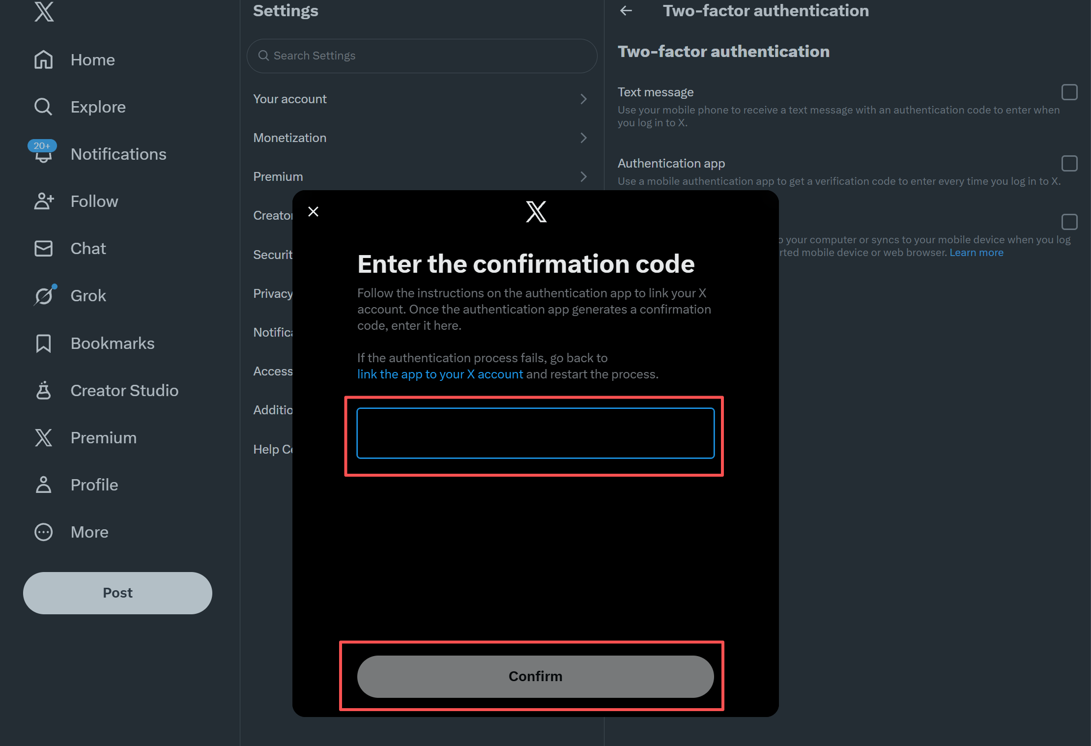Go back using the arrow beside Two-factor authentication
The height and width of the screenshot is (746, 1091).
pos(626,10)
